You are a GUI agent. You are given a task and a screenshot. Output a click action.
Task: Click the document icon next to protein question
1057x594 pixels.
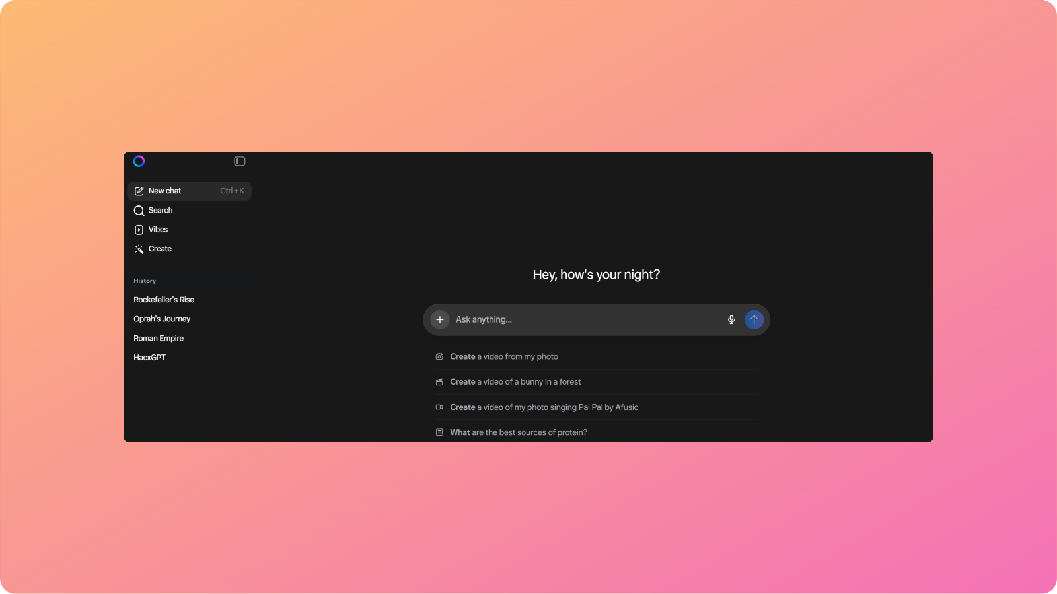[439, 432]
